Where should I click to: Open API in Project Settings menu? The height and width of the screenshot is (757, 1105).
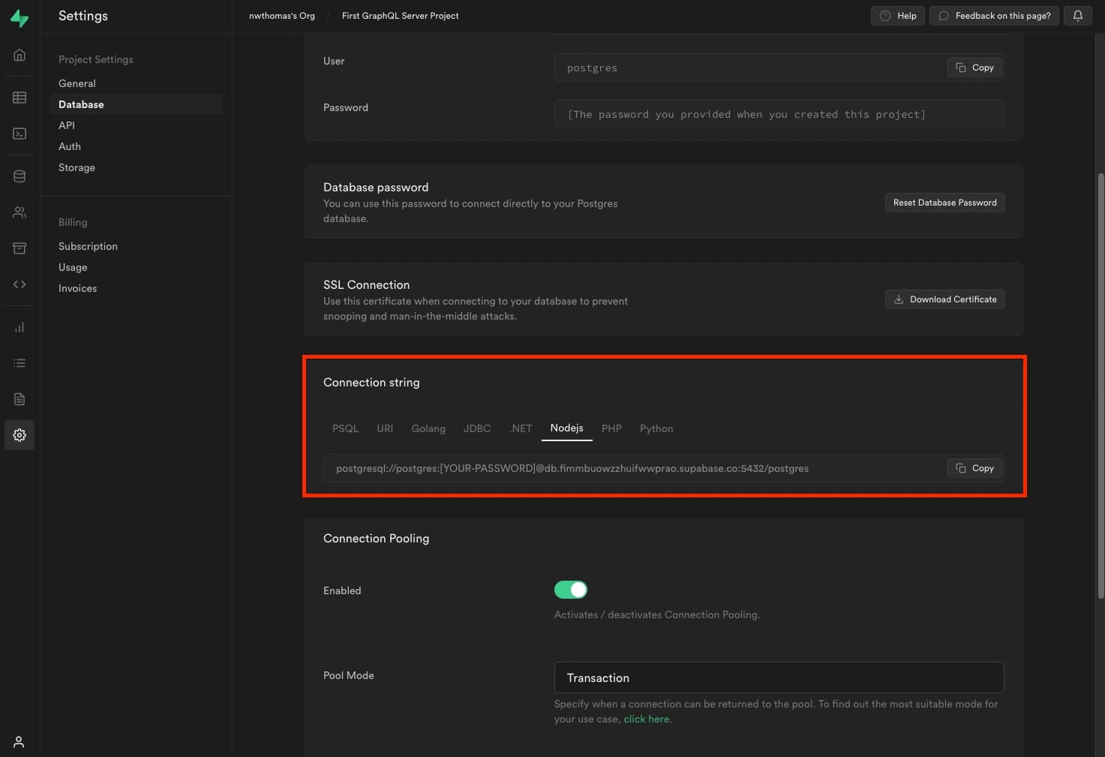pos(67,125)
